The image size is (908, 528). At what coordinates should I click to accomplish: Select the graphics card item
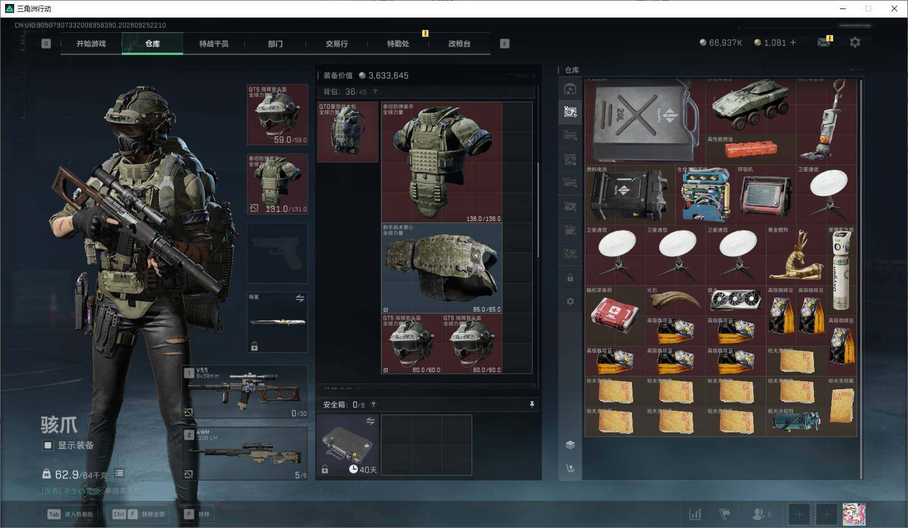click(736, 300)
